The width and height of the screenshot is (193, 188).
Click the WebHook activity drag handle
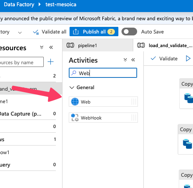coord(134,118)
